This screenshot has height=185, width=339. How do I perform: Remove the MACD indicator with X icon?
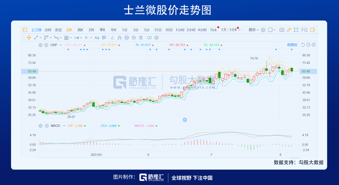coord(47,126)
